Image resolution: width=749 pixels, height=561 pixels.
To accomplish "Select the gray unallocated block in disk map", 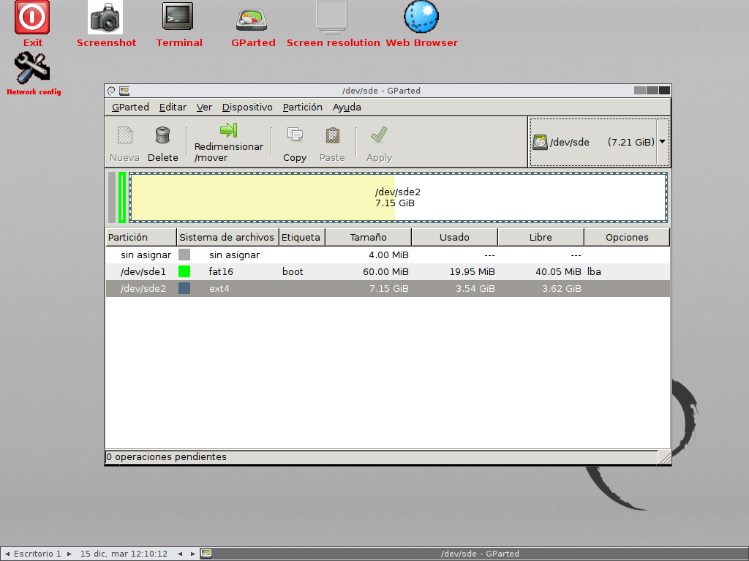I will coord(112,197).
